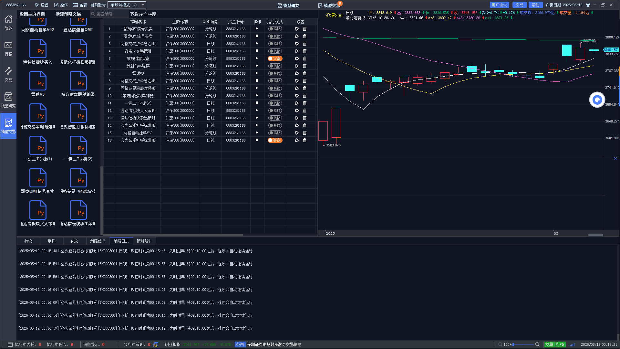Start 网格交易_V42省心版 in row 3
The image size is (620, 349).
[257, 44]
